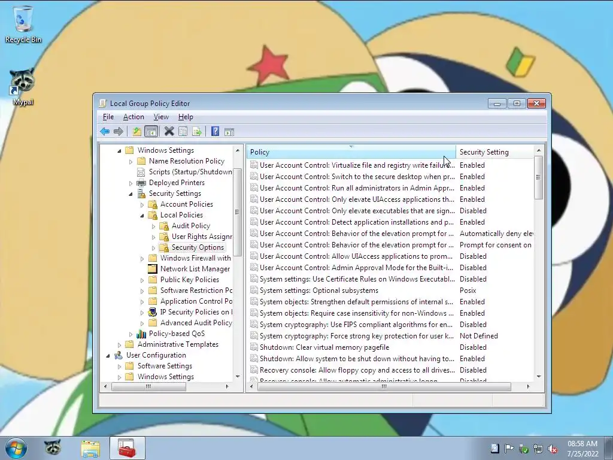This screenshot has width=613, height=460.
Task: Toggle Show/Hide Action Pane toolbar icon
Action: pyautogui.click(x=229, y=132)
